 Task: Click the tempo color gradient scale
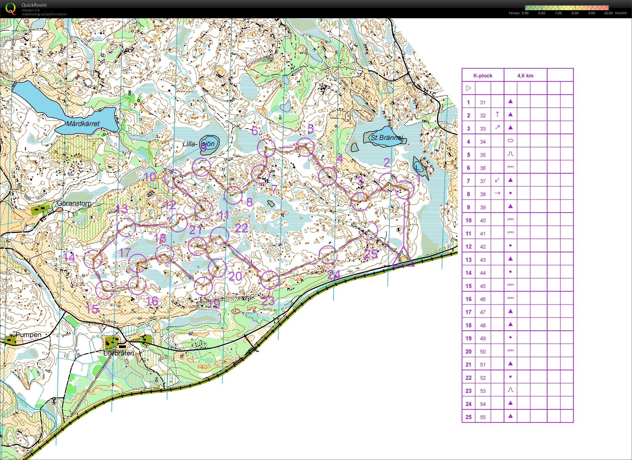pyautogui.click(x=567, y=8)
